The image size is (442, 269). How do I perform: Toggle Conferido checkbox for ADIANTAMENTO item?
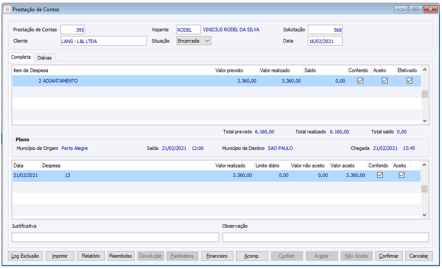tap(360, 81)
